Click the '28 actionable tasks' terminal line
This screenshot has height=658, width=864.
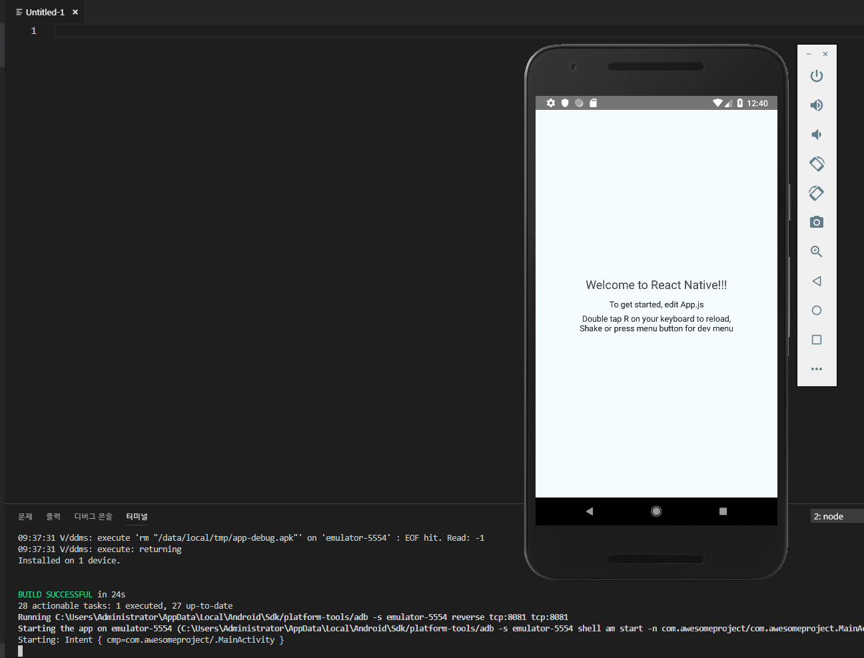coord(125,605)
